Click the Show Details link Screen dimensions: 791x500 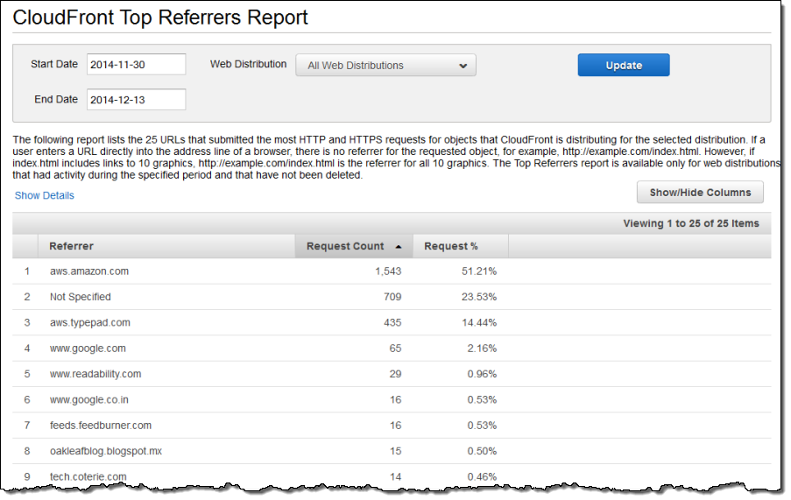click(x=45, y=195)
